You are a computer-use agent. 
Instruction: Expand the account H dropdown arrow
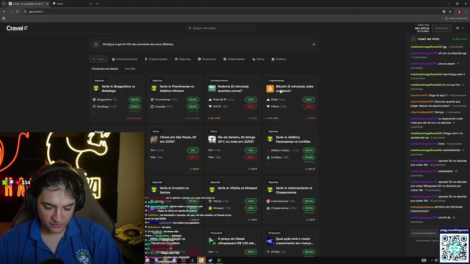[463, 28]
